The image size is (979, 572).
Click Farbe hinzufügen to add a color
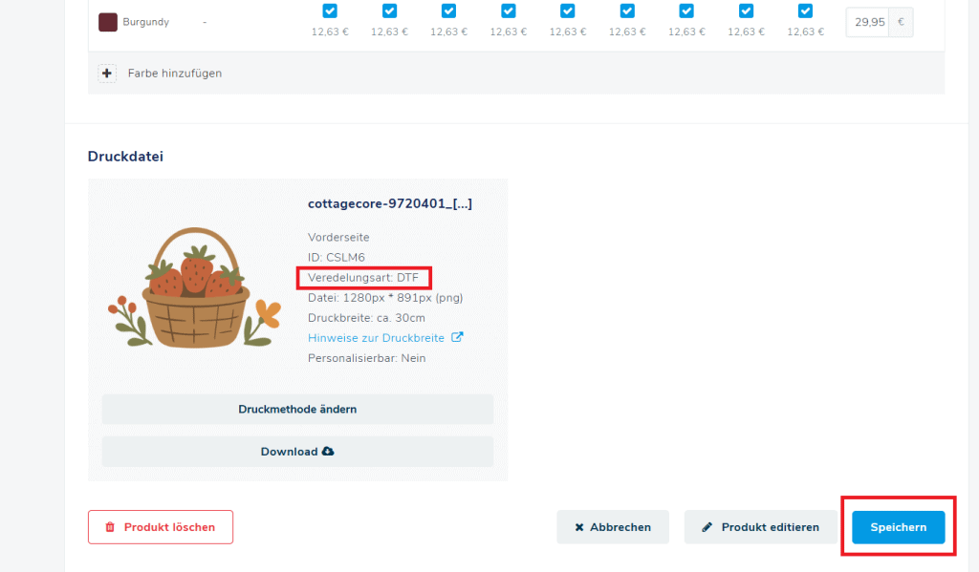tap(175, 73)
